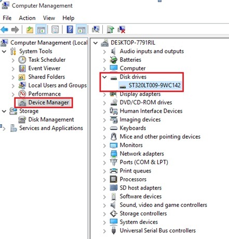Collapse the DESKTOP-7791RIL root node
The height and width of the screenshot is (239, 229).
pyautogui.click(x=96, y=43)
